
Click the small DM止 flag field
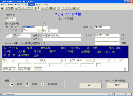click(99, 65)
